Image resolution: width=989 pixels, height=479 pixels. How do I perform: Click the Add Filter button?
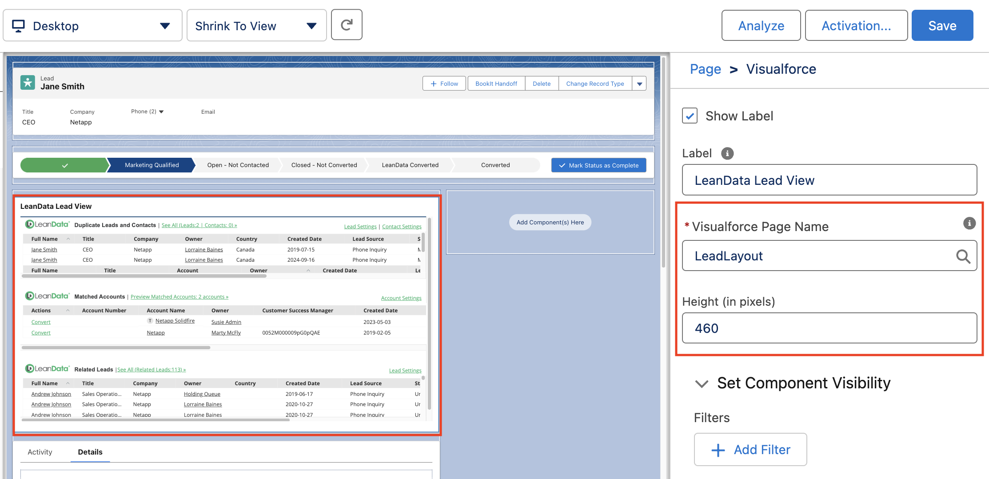point(750,450)
